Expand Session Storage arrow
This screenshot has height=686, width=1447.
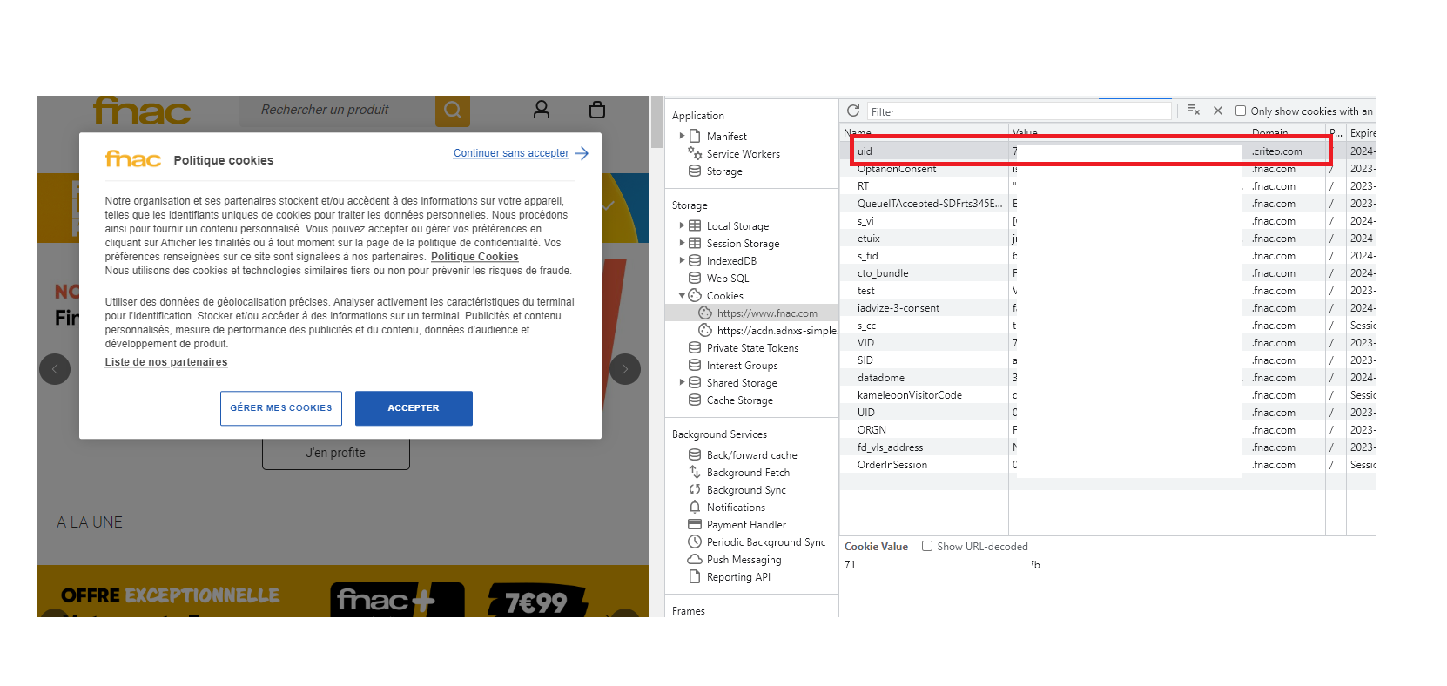(682, 243)
